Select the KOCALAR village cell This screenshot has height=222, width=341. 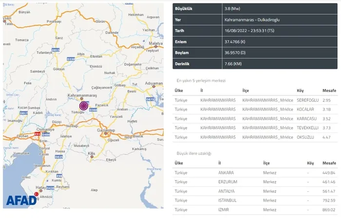click(305, 110)
